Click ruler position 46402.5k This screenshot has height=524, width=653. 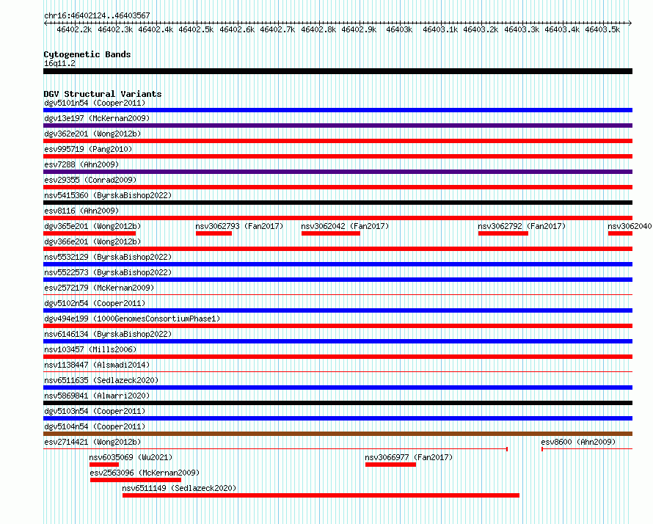coord(196,29)
